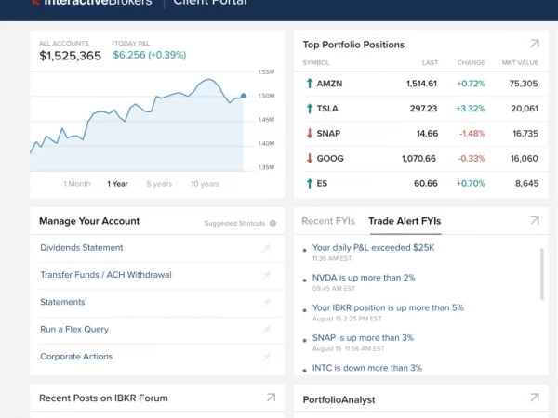Open the NVDA is up more than 2% alert
This screenshot has width=558, height=418.
(x=364, y=277)
